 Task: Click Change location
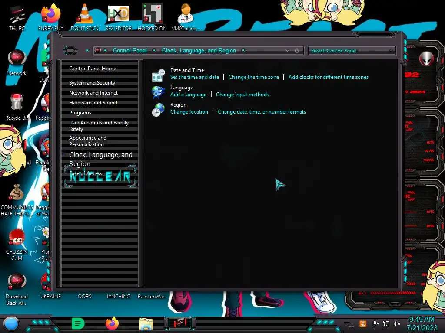point(189,112)
